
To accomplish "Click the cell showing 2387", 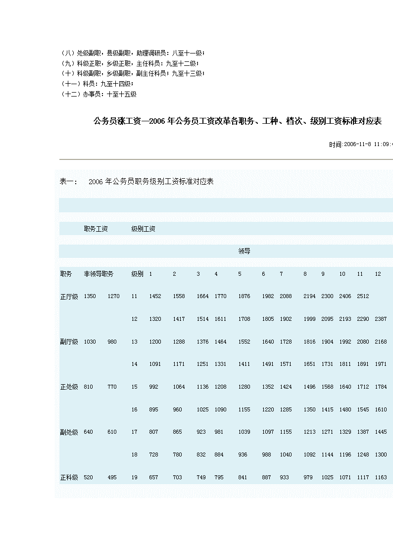I will (x=381, y=319).
